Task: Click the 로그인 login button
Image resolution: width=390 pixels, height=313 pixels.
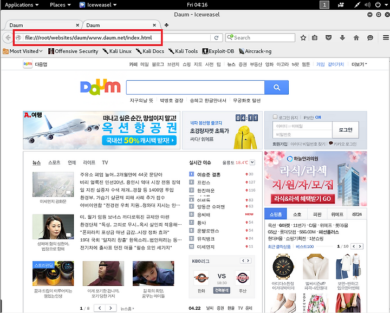Action: coord(346,130)
